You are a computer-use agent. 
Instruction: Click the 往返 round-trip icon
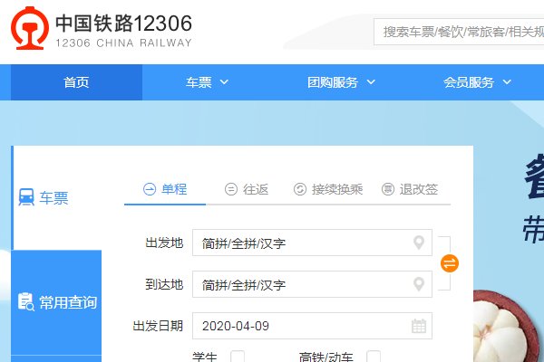click(x=231, y=189)
